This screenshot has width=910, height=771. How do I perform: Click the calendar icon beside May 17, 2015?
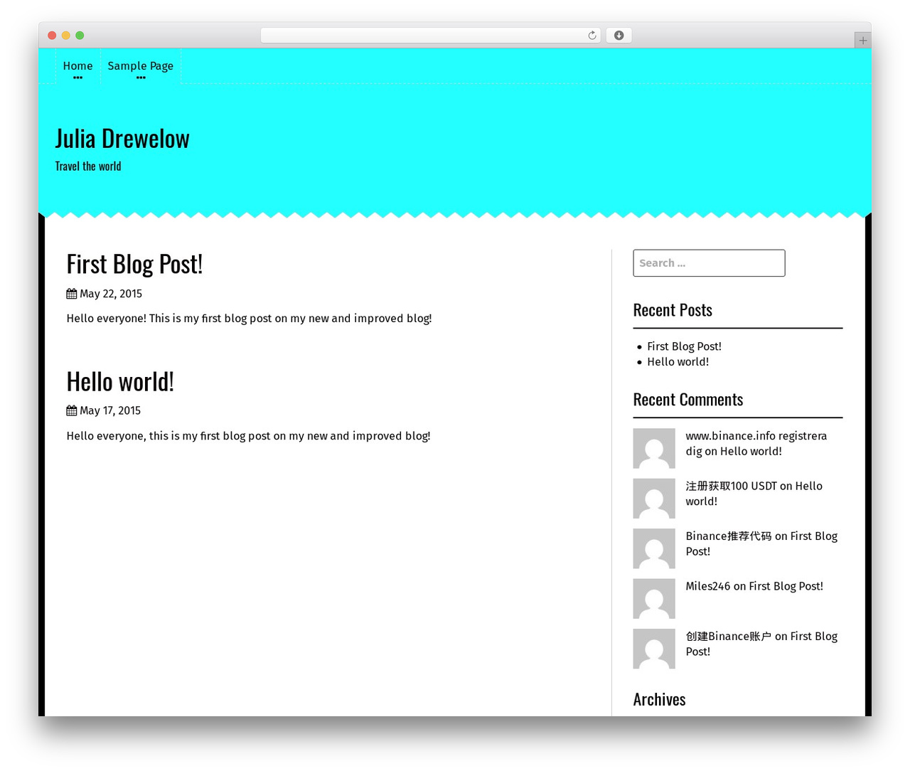pyautogui.click(x=72, y=410)
